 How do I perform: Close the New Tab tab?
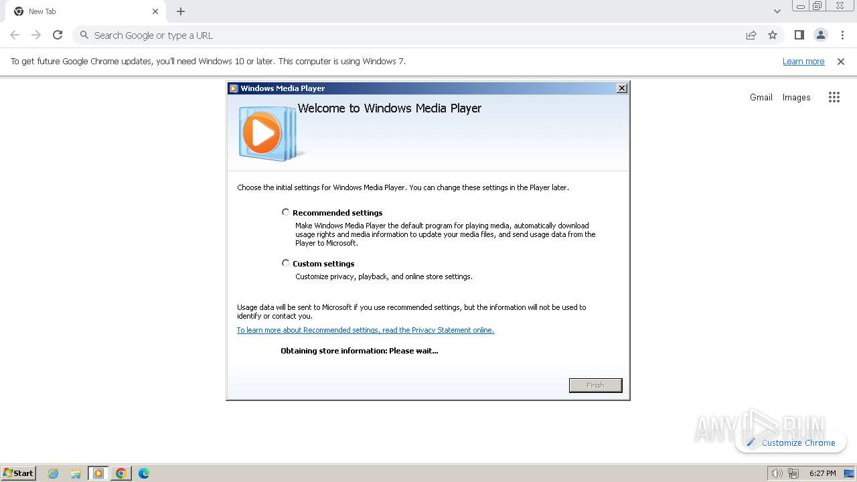click(155, 11)
